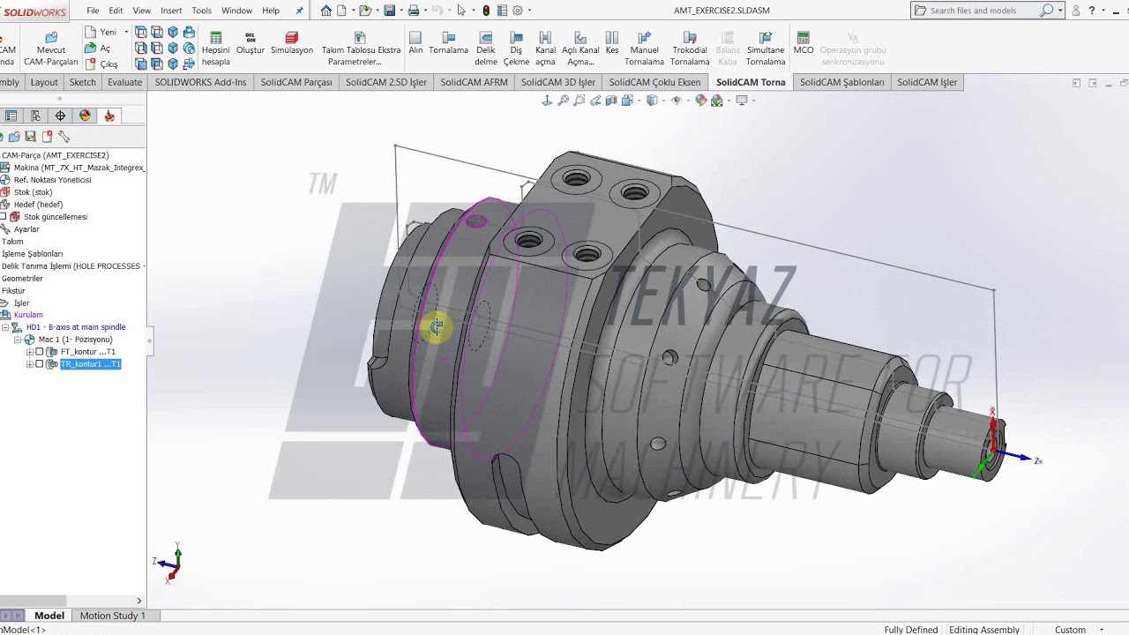1129x635 pixels.
Task: Add an Açılı Kanal Açma operation
Action: point(580,49)
